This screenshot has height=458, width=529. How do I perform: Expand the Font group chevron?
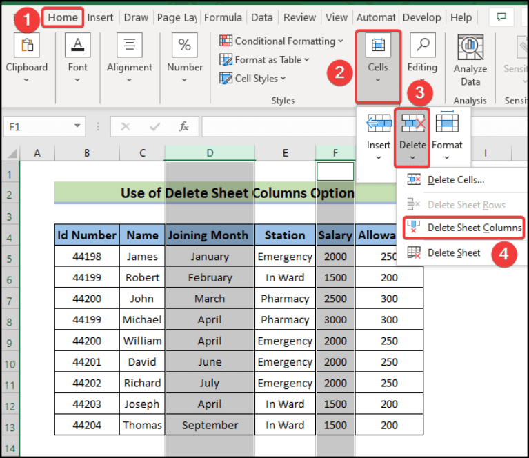pyautogui.click(x=77, y=80)
